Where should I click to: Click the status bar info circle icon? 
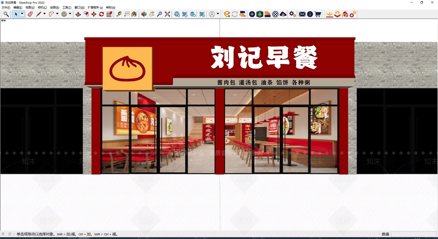pos(10,234)
